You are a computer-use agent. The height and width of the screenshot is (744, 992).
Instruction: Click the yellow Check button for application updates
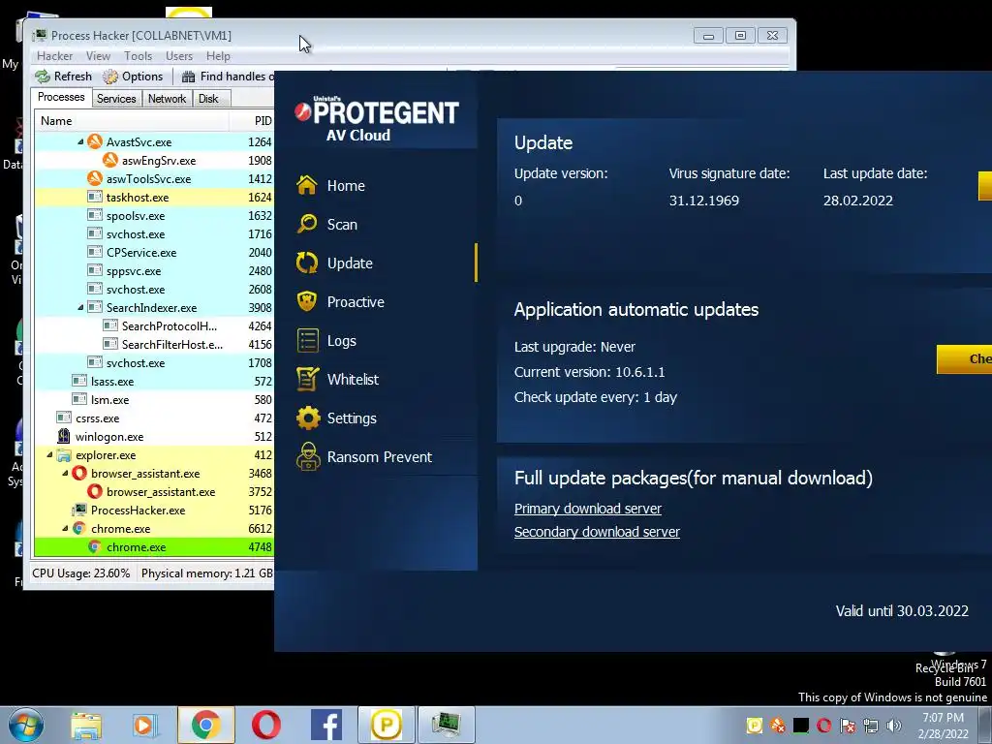tap(964, 358)
